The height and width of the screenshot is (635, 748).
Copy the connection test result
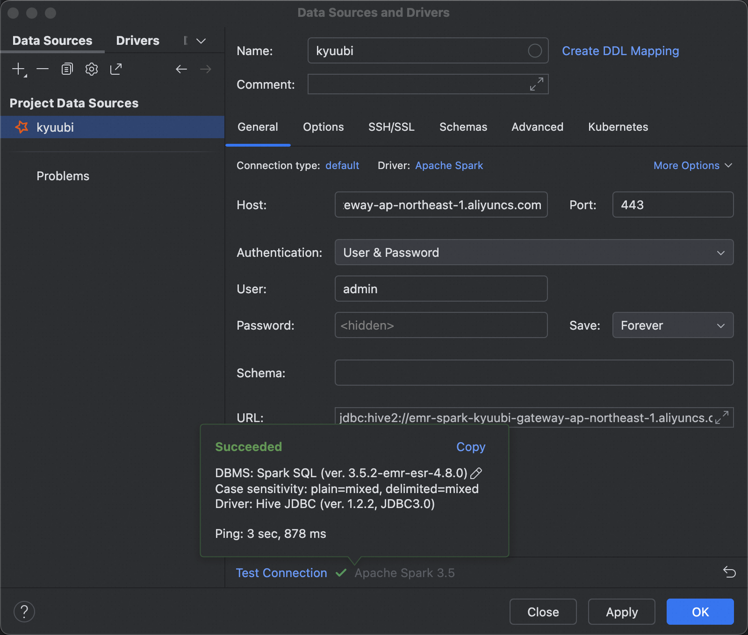[471, 447]
